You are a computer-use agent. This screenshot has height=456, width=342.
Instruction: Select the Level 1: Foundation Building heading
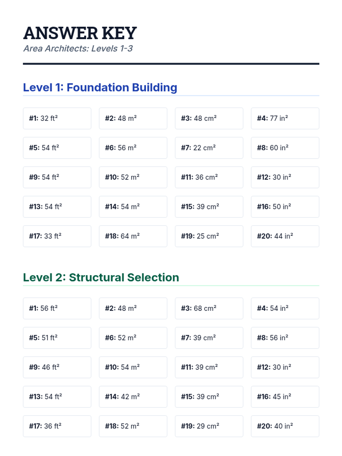(x=100, y=87)
